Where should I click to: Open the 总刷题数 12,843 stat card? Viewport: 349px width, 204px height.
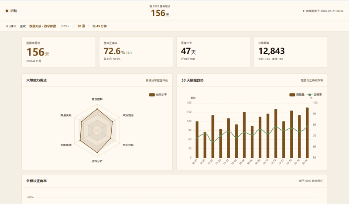pyautogui.click(x=291, y=52)
